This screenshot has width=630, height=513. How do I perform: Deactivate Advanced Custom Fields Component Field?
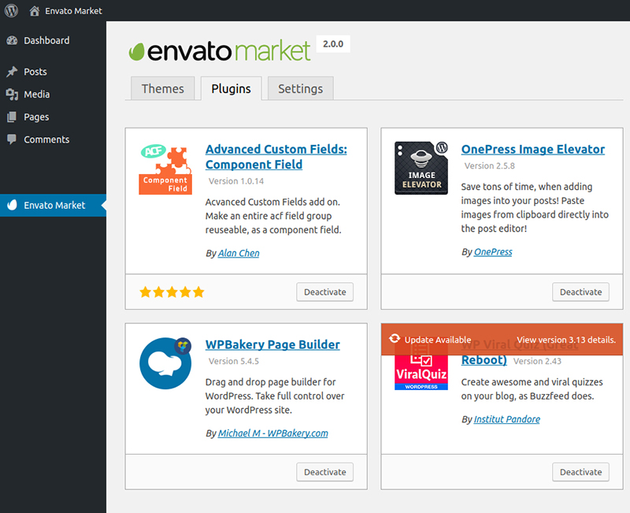(x=324, y=292)
